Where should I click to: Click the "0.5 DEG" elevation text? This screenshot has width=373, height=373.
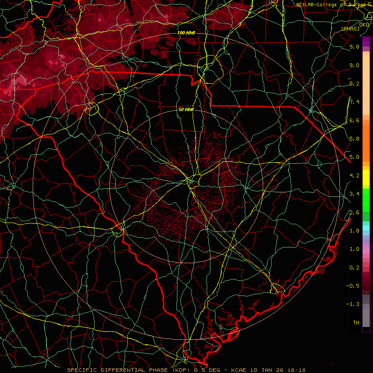206,370
